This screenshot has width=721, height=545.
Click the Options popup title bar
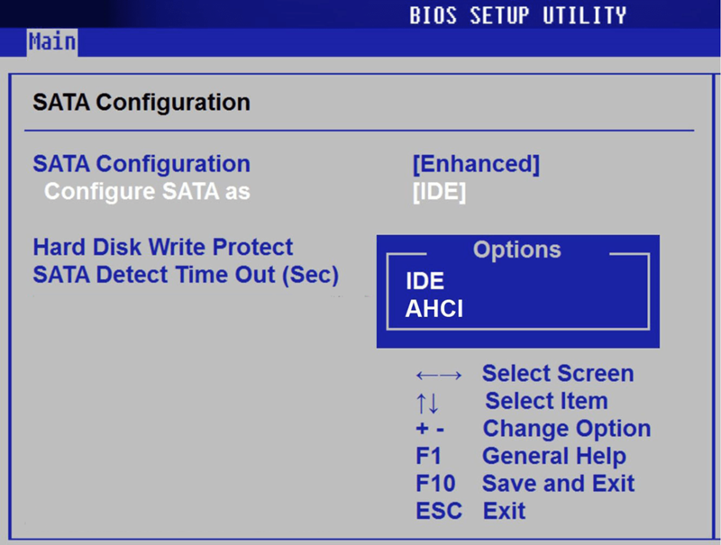(x=516, y=250)
